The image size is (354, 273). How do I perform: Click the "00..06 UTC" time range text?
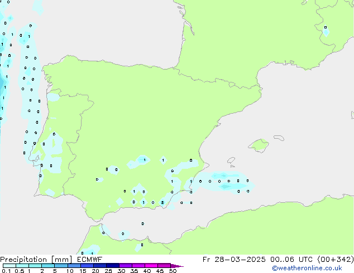291,260
